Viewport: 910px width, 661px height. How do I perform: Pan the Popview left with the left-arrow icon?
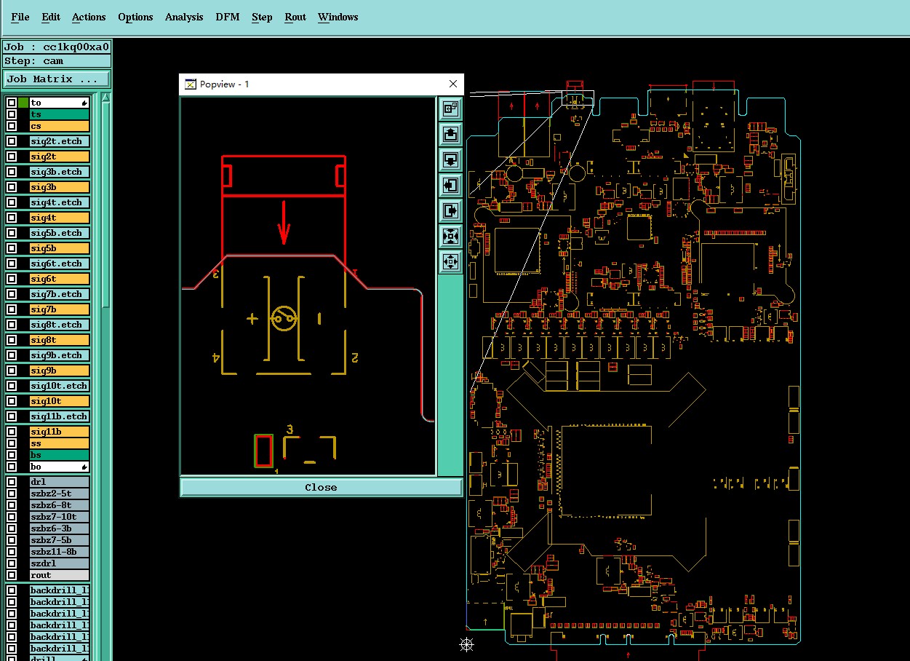tap(450, 185)
